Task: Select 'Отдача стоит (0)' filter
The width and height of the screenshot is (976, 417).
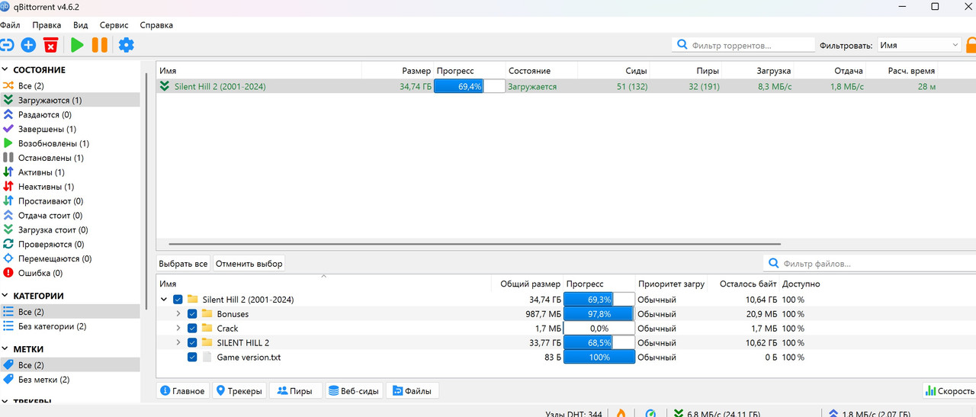Action: coord(70,215)
